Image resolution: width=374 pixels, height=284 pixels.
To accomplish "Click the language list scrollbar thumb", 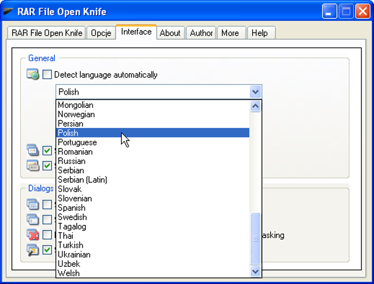I will pos(256,238).
